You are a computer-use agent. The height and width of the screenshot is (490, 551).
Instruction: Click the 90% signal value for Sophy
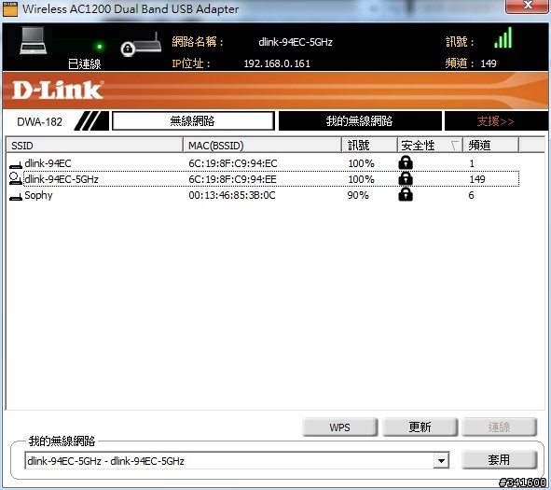(358, 195)
